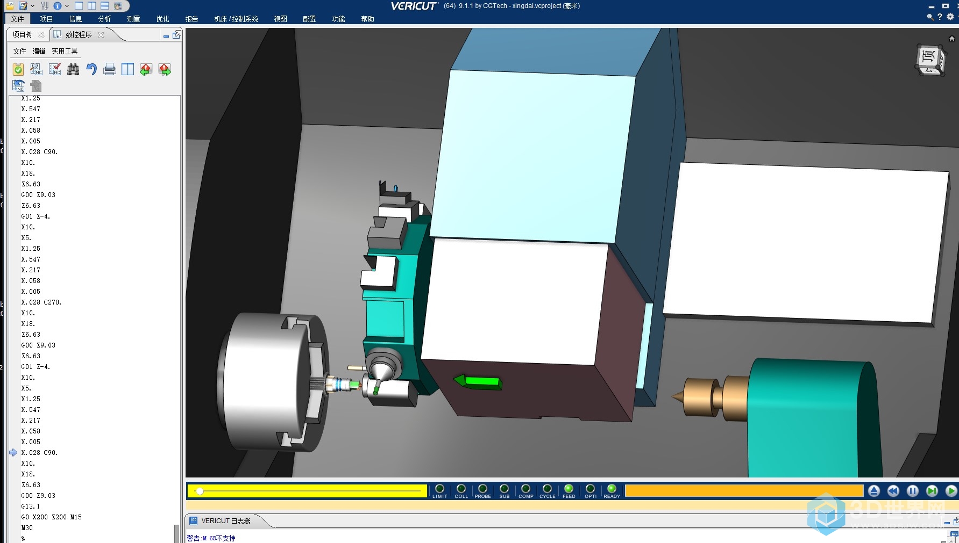Click the NC reload blue arrow icon

(18, 85)
